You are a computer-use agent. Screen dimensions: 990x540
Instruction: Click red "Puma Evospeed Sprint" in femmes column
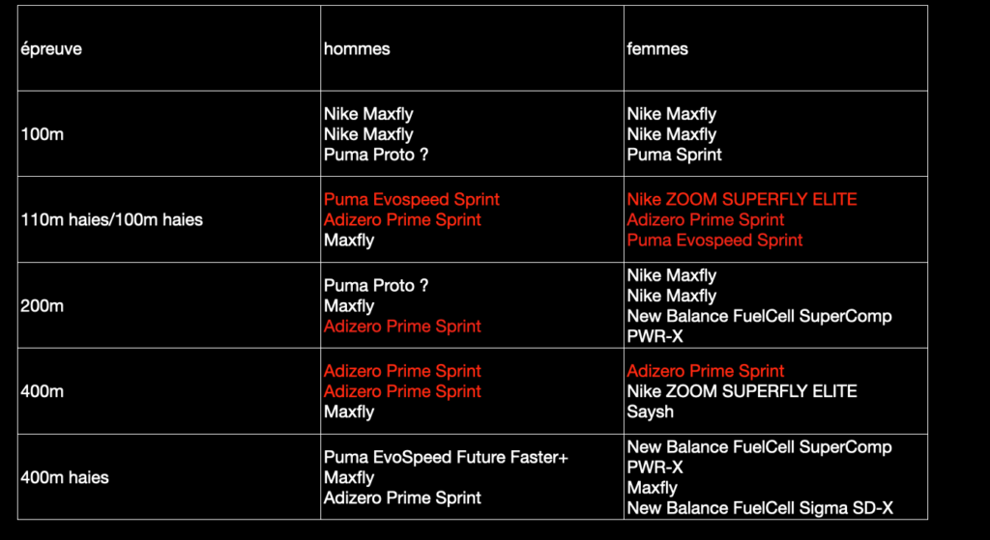[714, 241]
